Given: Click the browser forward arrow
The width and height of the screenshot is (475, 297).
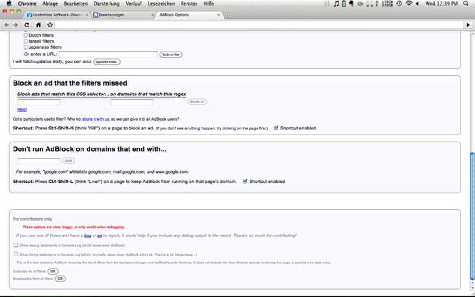Looking at the screenshot, I should click(15, 25).
